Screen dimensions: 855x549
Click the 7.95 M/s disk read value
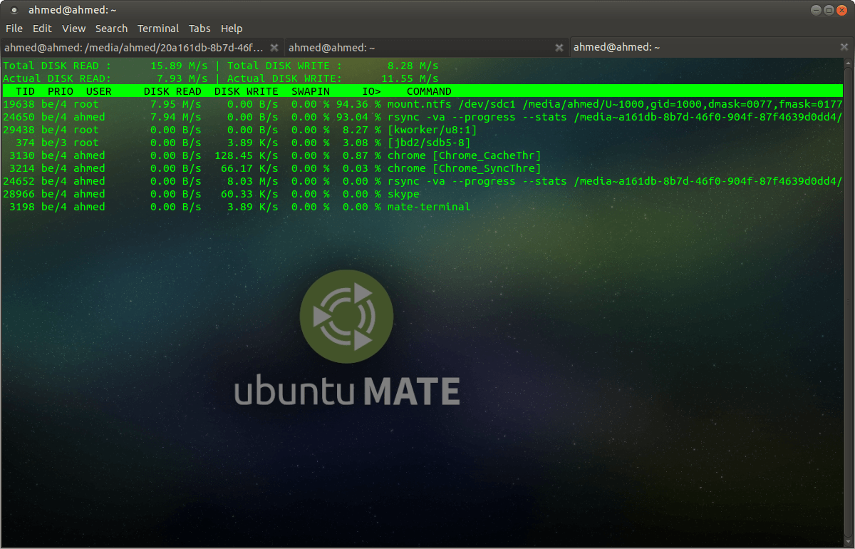tap(176, 104)
